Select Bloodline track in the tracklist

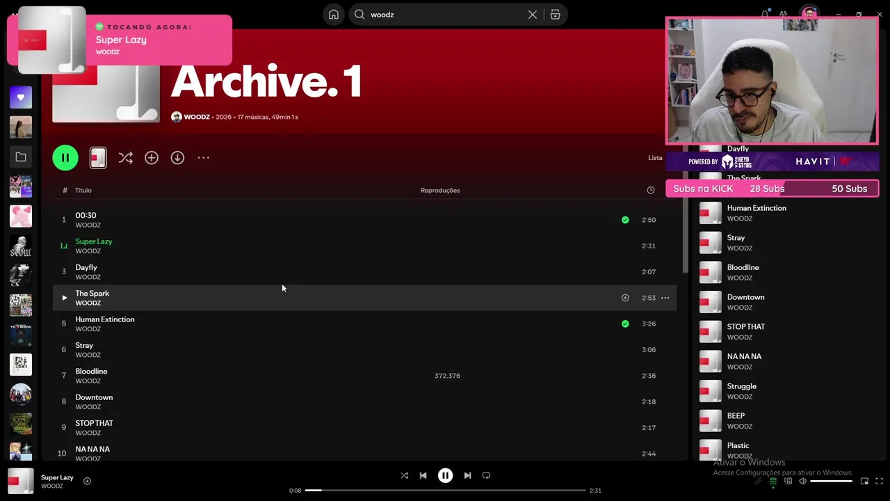pyautogui.click(x=364, y=376)
